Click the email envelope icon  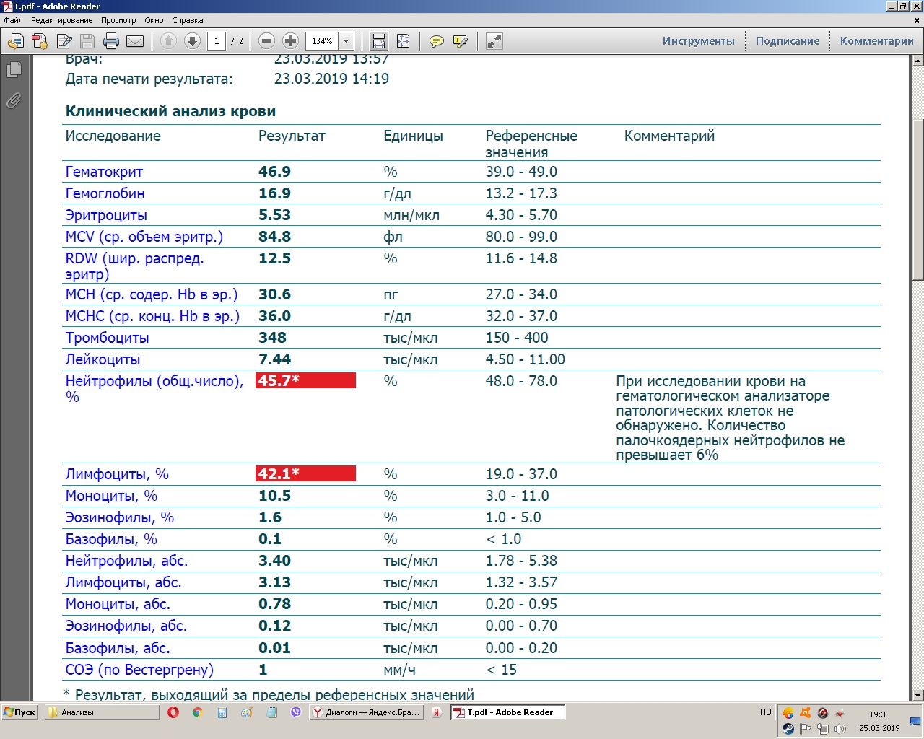click(135, 41)
